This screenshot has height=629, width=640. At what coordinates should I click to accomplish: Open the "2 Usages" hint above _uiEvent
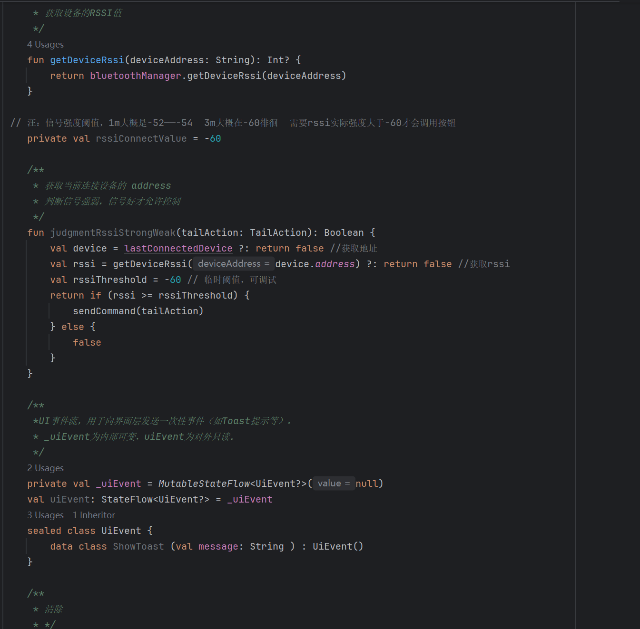coord(45,468)
